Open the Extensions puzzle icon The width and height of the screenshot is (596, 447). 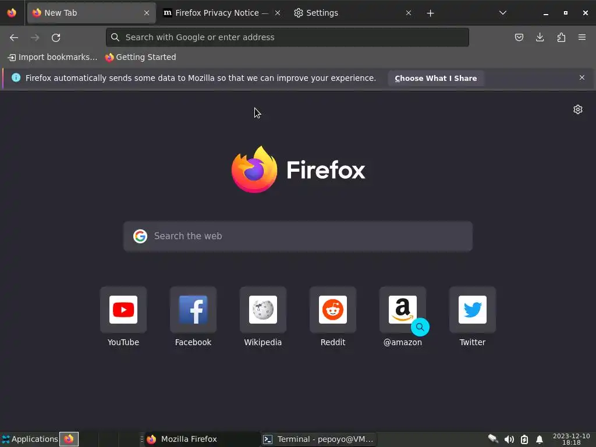pos(561,37)
